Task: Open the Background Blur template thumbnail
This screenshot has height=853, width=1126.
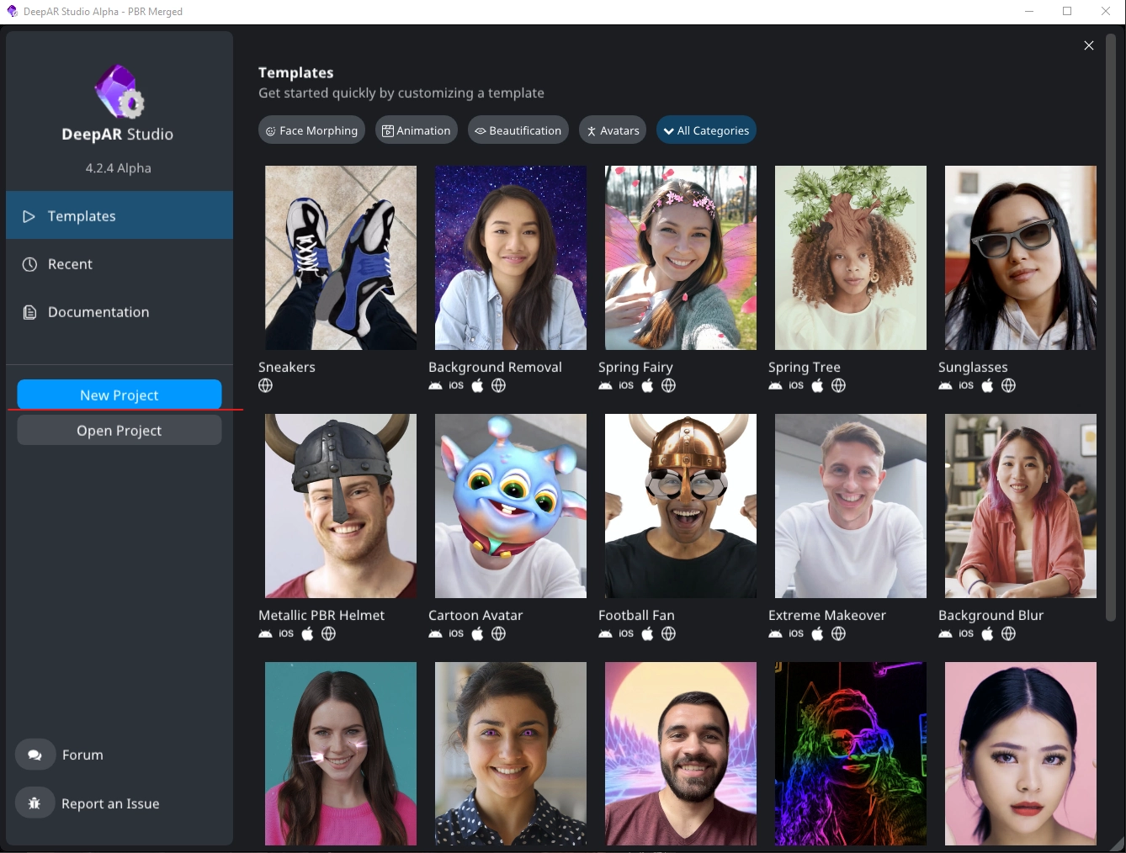Action: (x=1021, y=506)
